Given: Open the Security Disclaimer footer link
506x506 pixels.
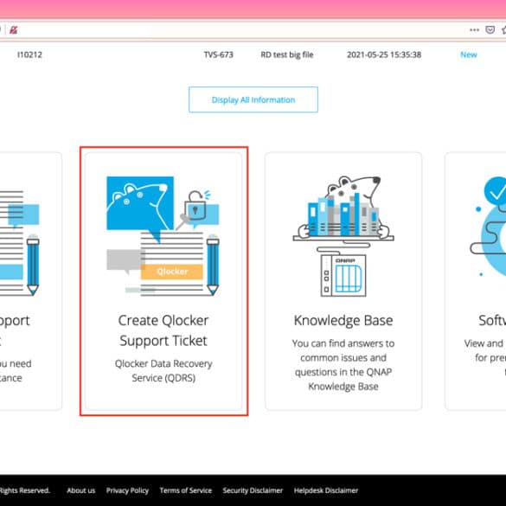Looking at the screenshot, I should point(253,490).
